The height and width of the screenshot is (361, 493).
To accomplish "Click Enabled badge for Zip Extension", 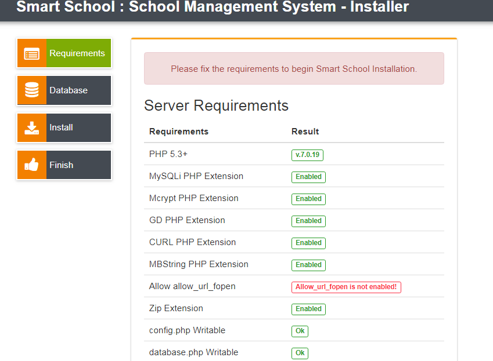I will point(308,309).
